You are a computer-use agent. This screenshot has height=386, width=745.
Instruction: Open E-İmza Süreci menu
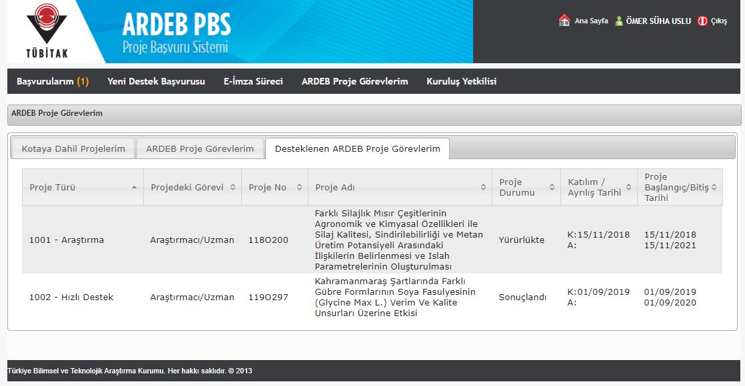pos(253,81)
